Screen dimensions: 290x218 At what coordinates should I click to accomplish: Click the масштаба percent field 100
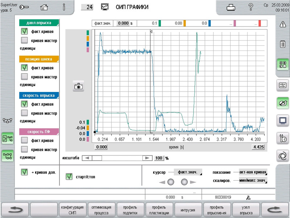pos(159,158)
